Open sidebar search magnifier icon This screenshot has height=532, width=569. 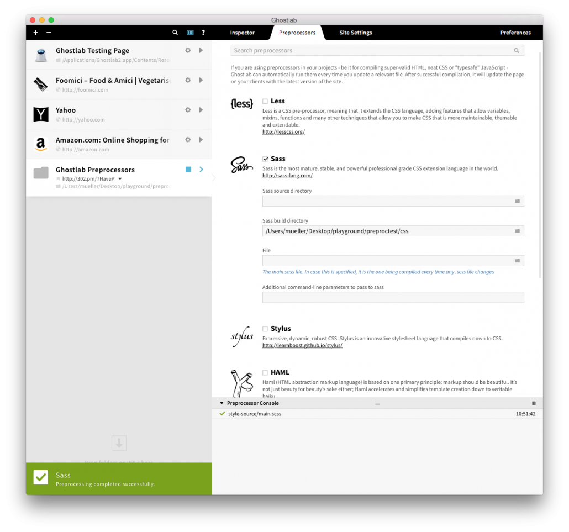(x=175, y=33)
